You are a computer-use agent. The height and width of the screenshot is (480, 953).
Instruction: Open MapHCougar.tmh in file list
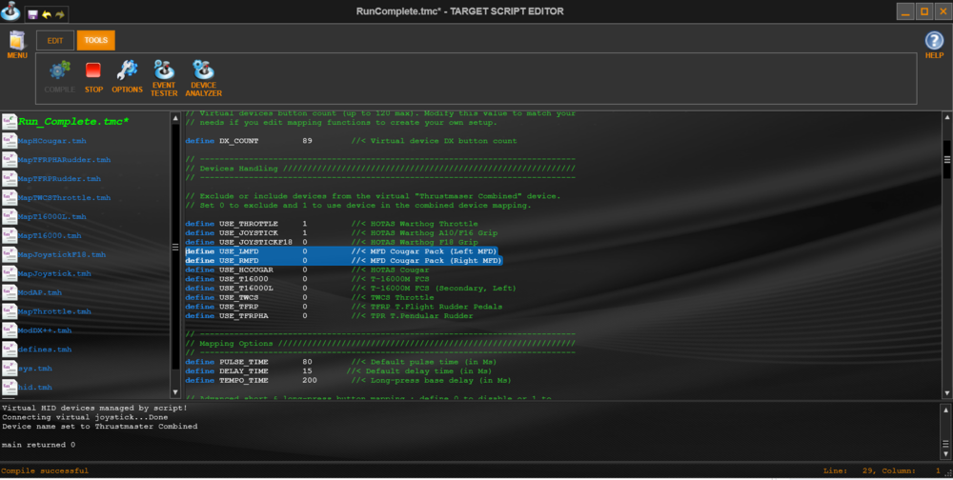[x=52, y=141]
